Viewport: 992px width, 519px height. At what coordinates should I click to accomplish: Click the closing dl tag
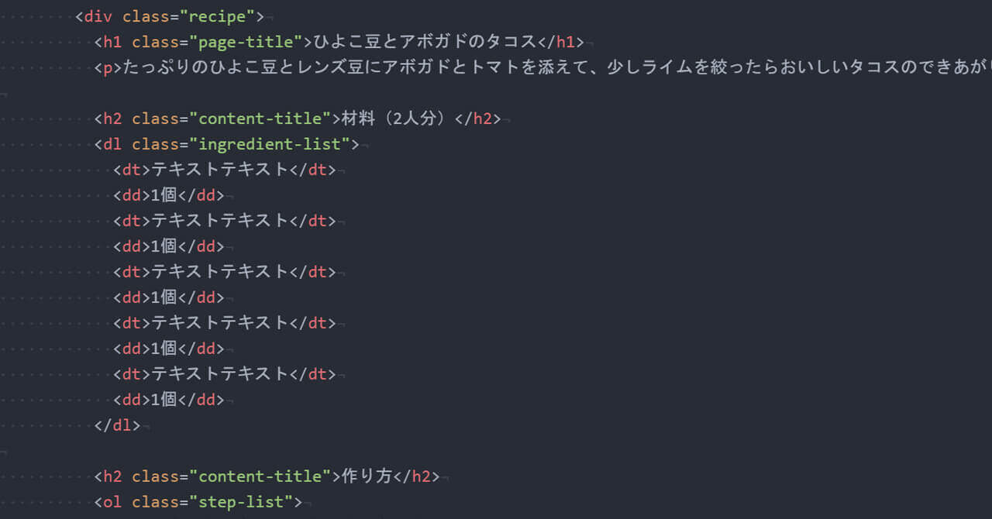click(x=117, y=425)
